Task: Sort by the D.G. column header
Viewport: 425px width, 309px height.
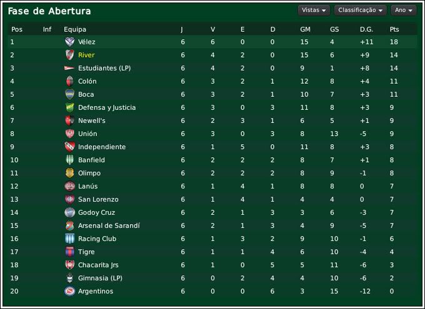Action: [x=366, y=29]
